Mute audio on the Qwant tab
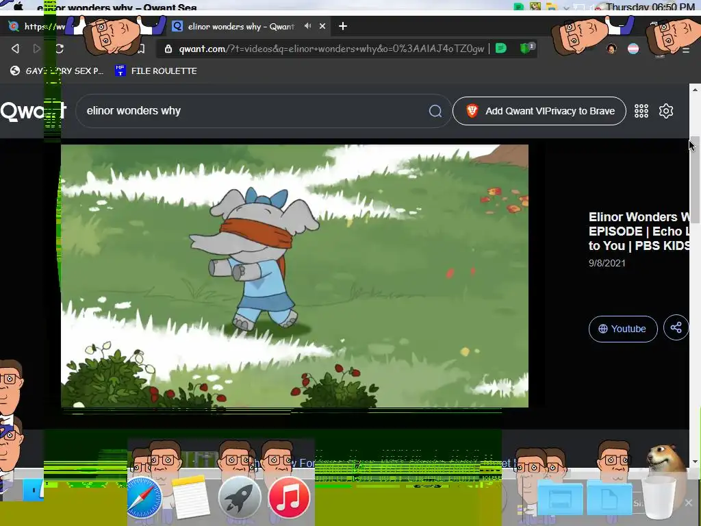The width and height of the screenshot is (701, 526). tap(307, 26)
